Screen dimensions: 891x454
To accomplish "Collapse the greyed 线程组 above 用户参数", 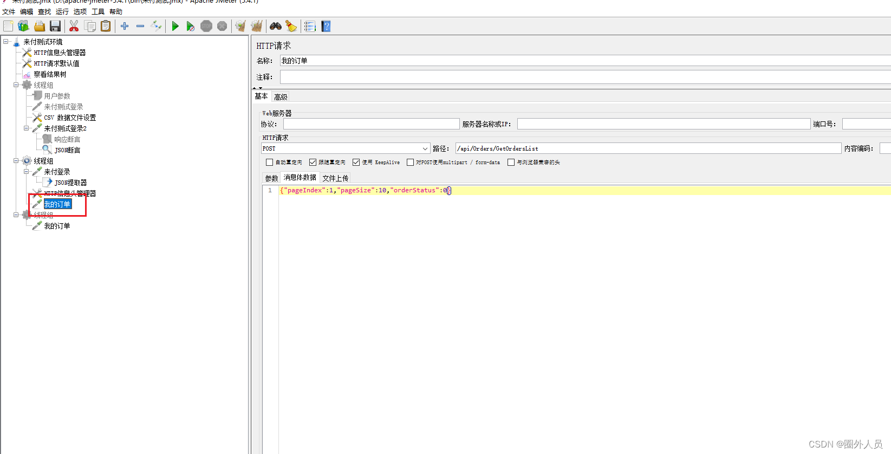I will pos(16,85).
